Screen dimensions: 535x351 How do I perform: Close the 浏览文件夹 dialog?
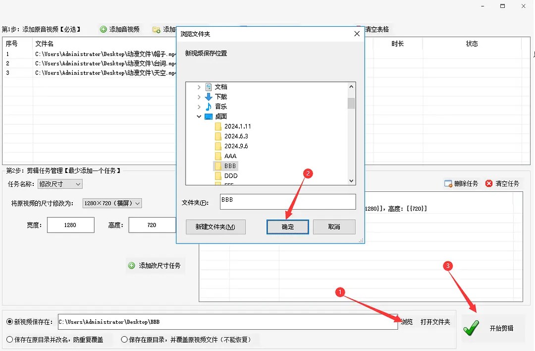357,34
